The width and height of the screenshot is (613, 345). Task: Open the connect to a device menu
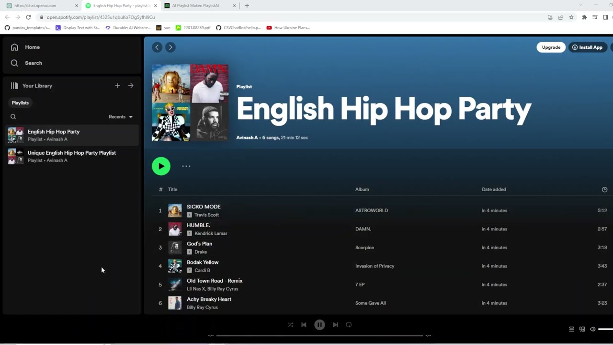(582, 329)
